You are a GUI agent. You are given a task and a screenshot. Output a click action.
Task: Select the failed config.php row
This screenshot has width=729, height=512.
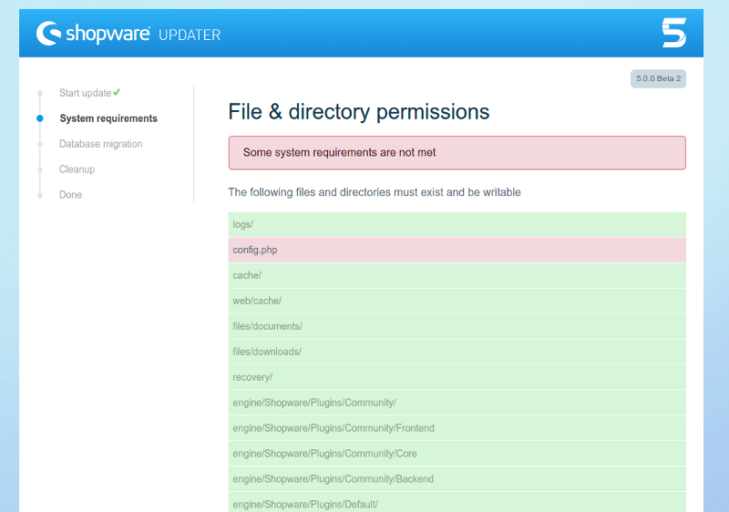(457, 250)
